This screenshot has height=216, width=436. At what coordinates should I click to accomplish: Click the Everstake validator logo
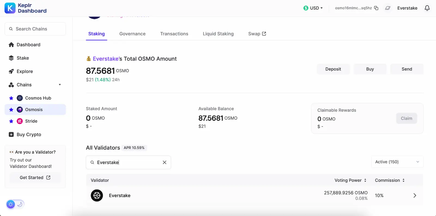[97, 196]
